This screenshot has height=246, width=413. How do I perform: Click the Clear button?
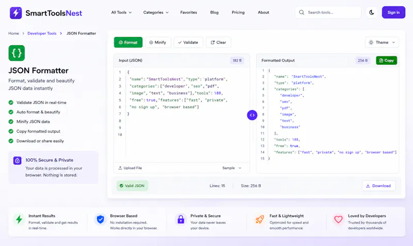218,42
